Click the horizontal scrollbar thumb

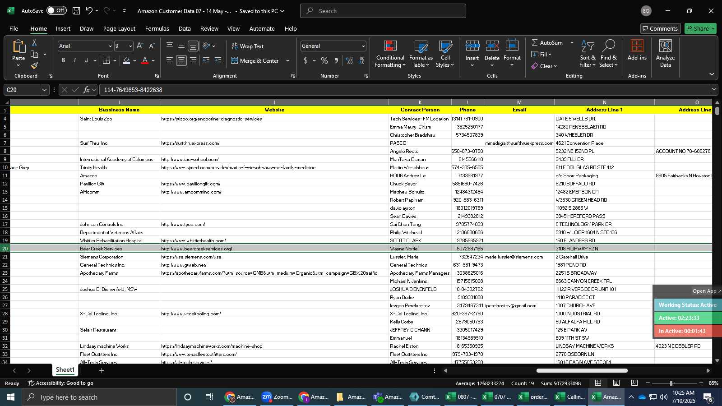coord(582,371)
